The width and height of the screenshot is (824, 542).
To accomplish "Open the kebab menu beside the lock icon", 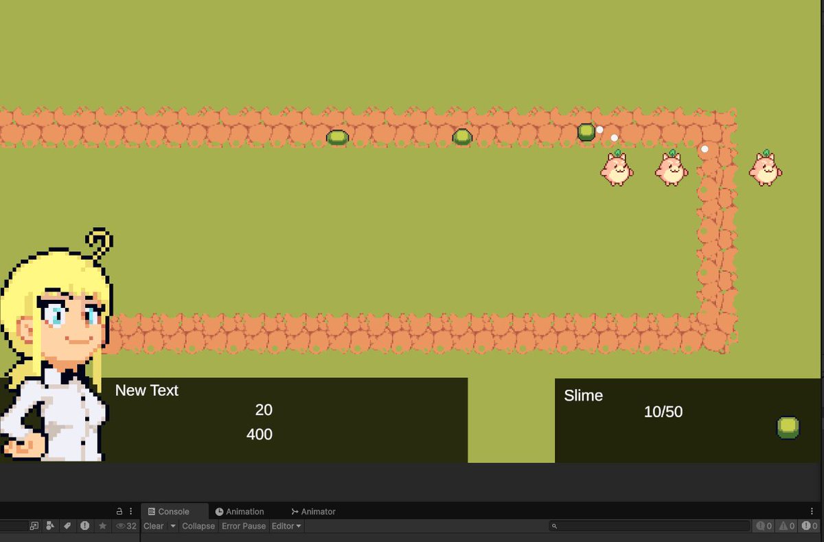I will 130,511.
